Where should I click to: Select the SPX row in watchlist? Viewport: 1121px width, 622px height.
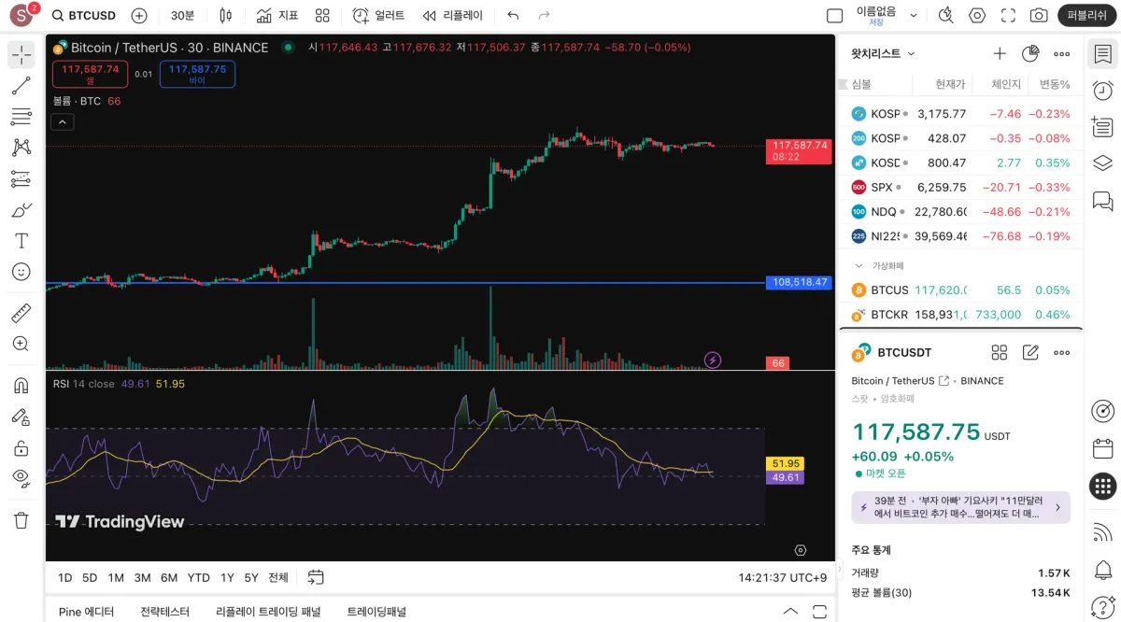click(x=960, y=187)
